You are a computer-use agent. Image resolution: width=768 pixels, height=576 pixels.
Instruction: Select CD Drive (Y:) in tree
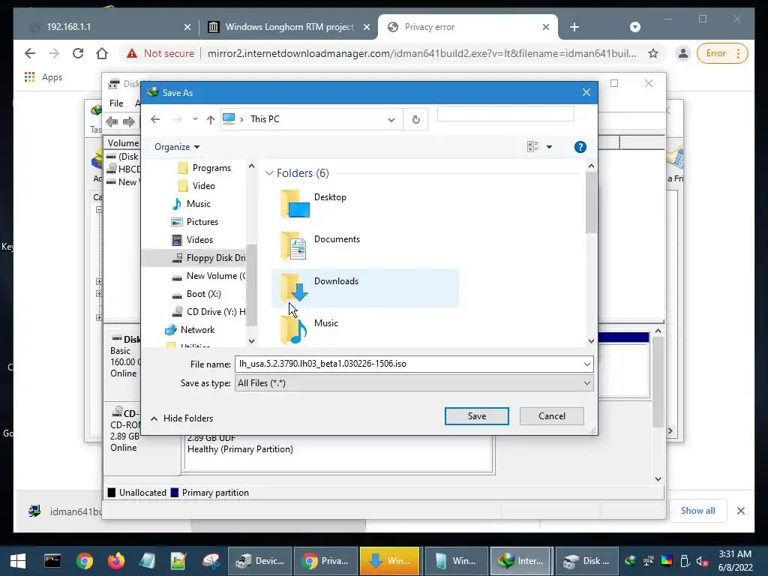point(208,312)
